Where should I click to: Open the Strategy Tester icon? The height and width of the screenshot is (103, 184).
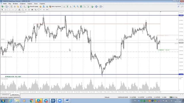[x=24, y=7]
